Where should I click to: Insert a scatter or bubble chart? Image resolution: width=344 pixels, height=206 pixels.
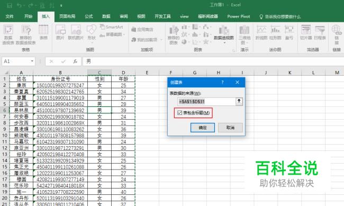coord(196,41)
